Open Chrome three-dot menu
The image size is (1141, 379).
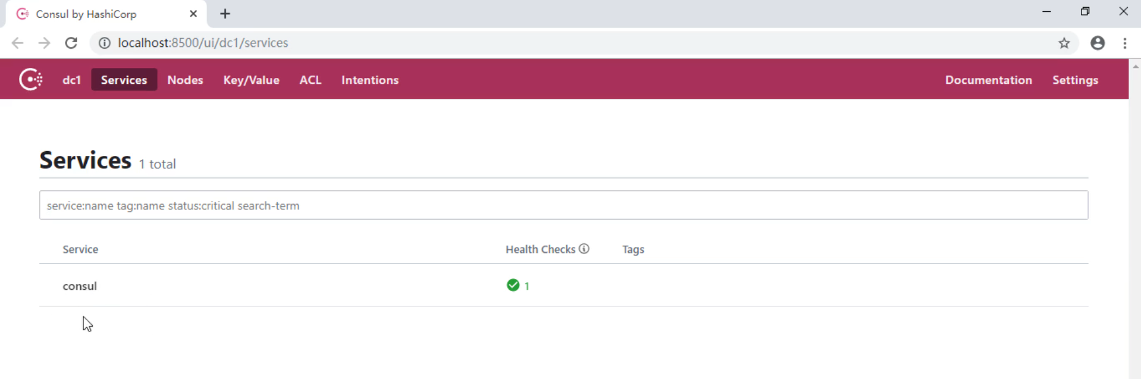[x=1124, y=43]
